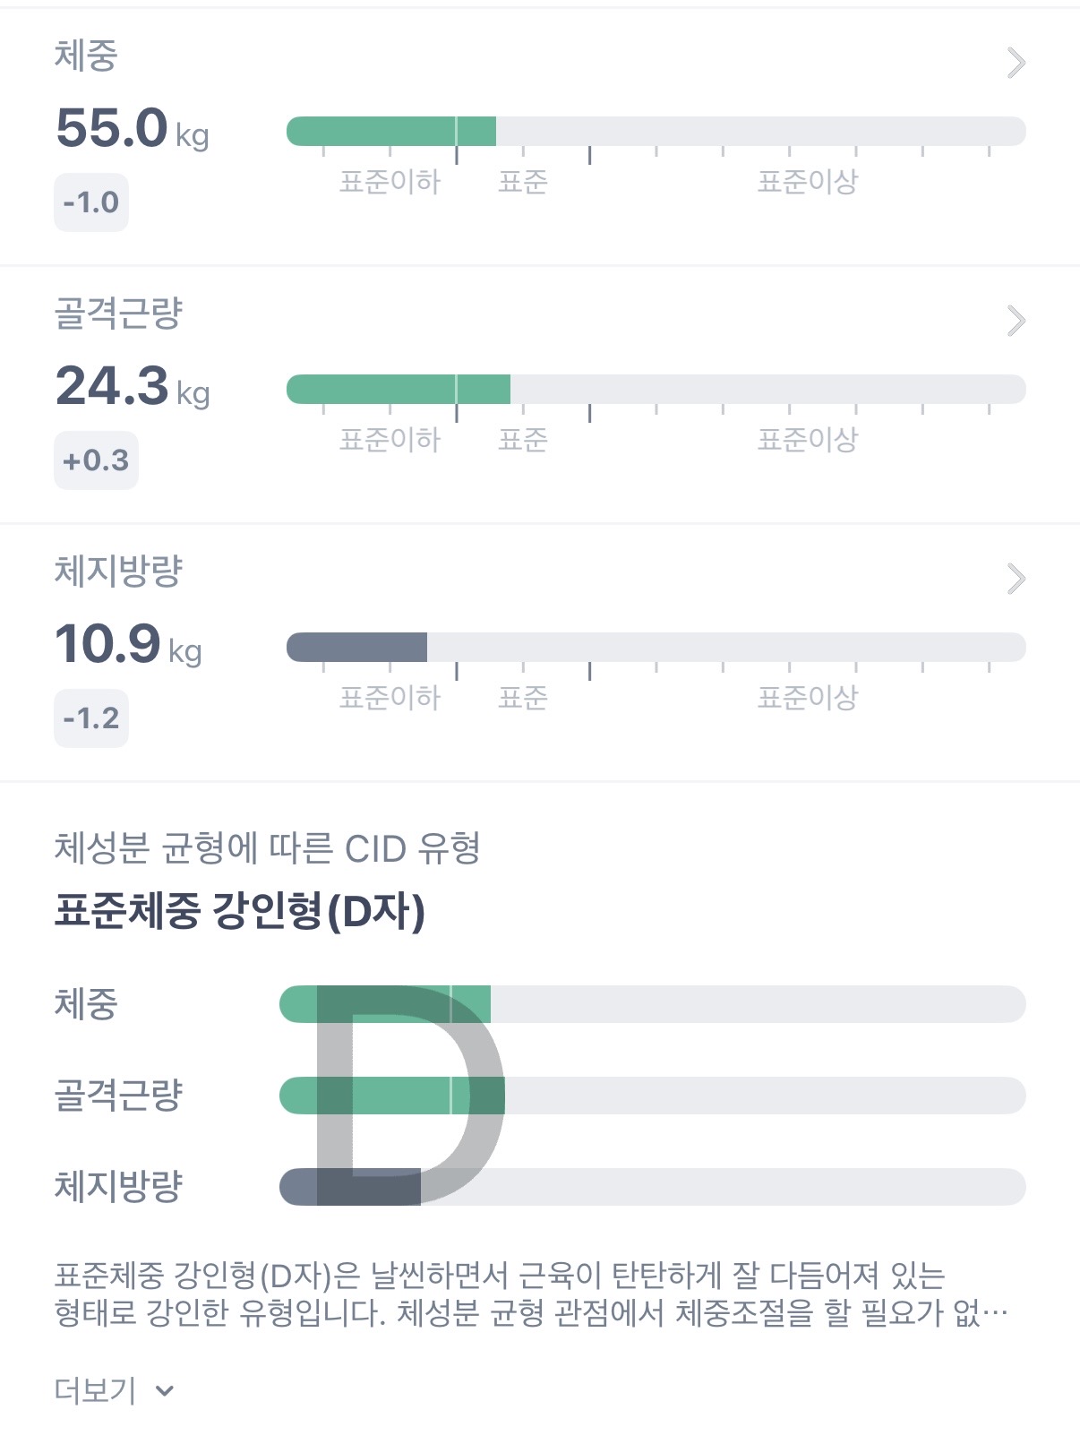Expand description with 더보기 arrow
1080x1444 pixels.
coord(165,1390)
